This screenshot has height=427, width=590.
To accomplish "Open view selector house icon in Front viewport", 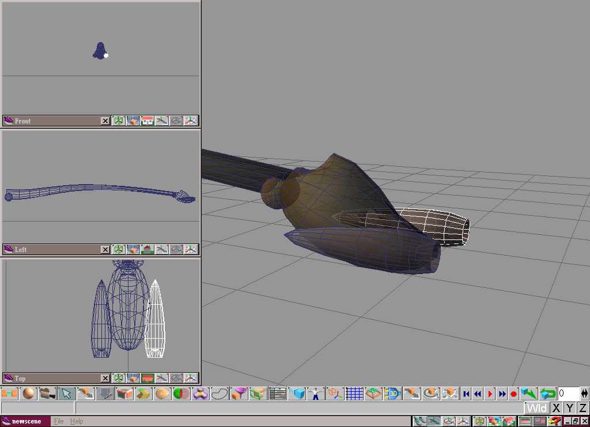I will (147, 121).
